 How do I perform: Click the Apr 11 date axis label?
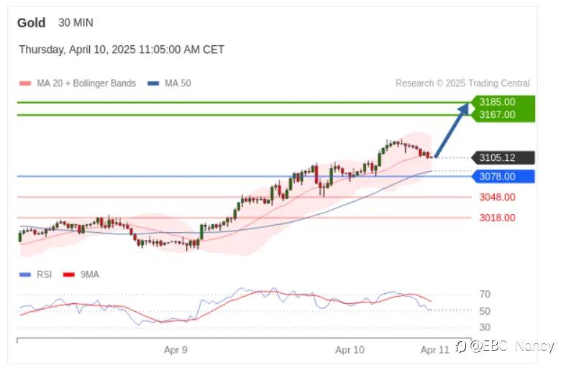434,350
